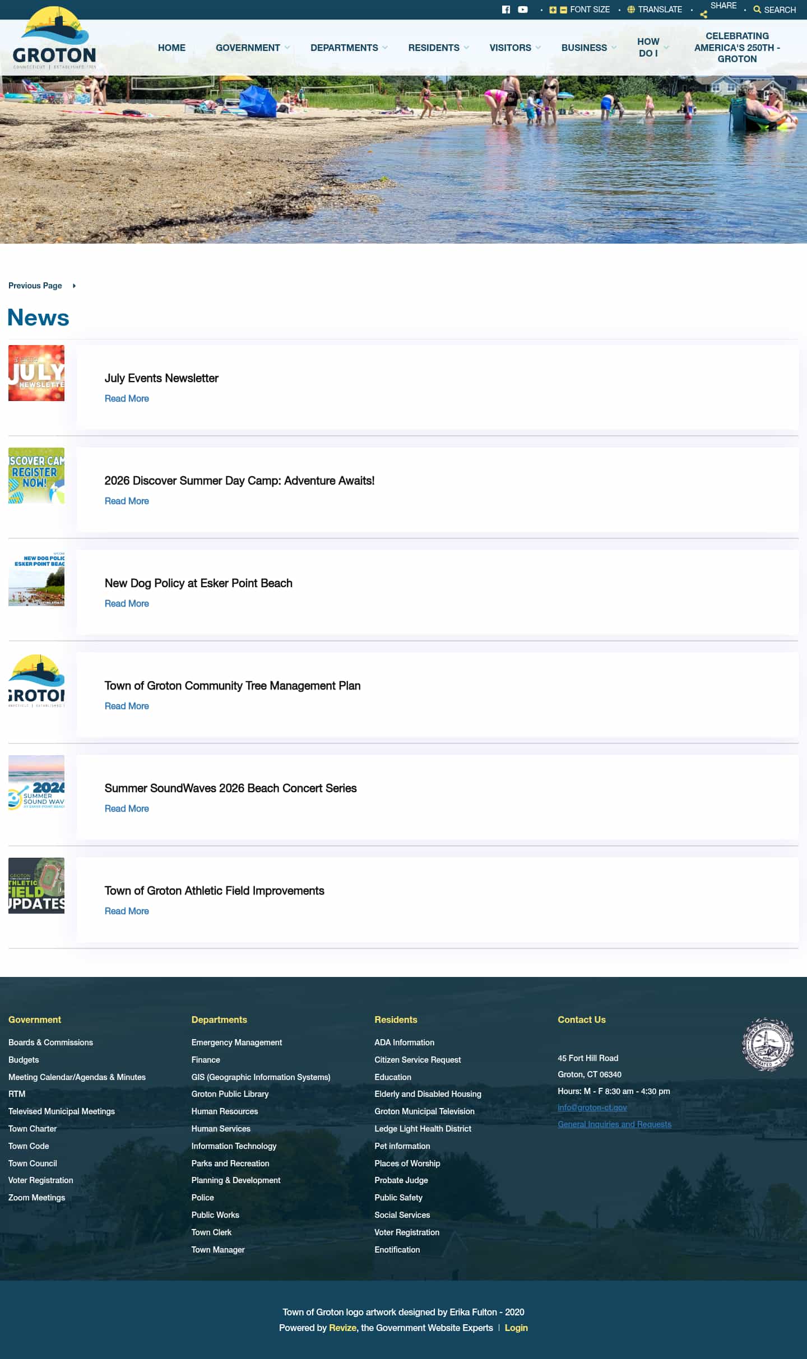This screenshot has width=807, height=1359.
Task: Click the Tree Management Plan Groton thumbnail
Action: point(36,681)
